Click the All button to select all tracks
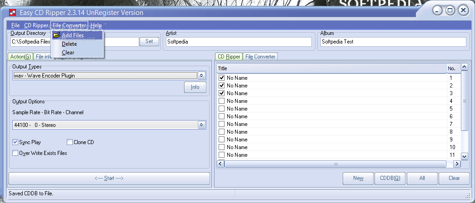475x203 pixels. 422,178
